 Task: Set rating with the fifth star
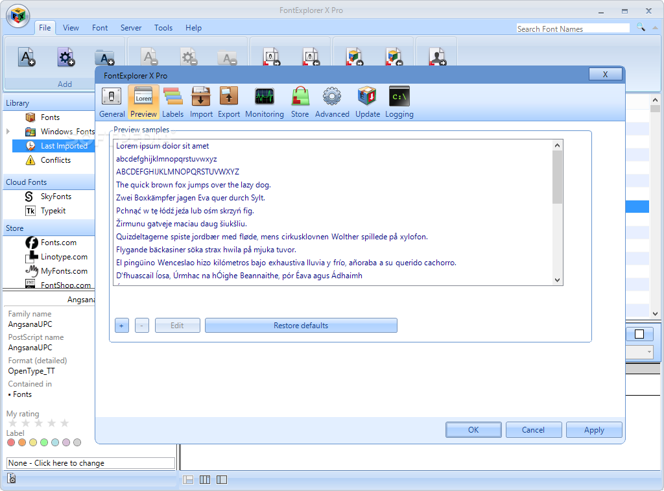(64, 423)
